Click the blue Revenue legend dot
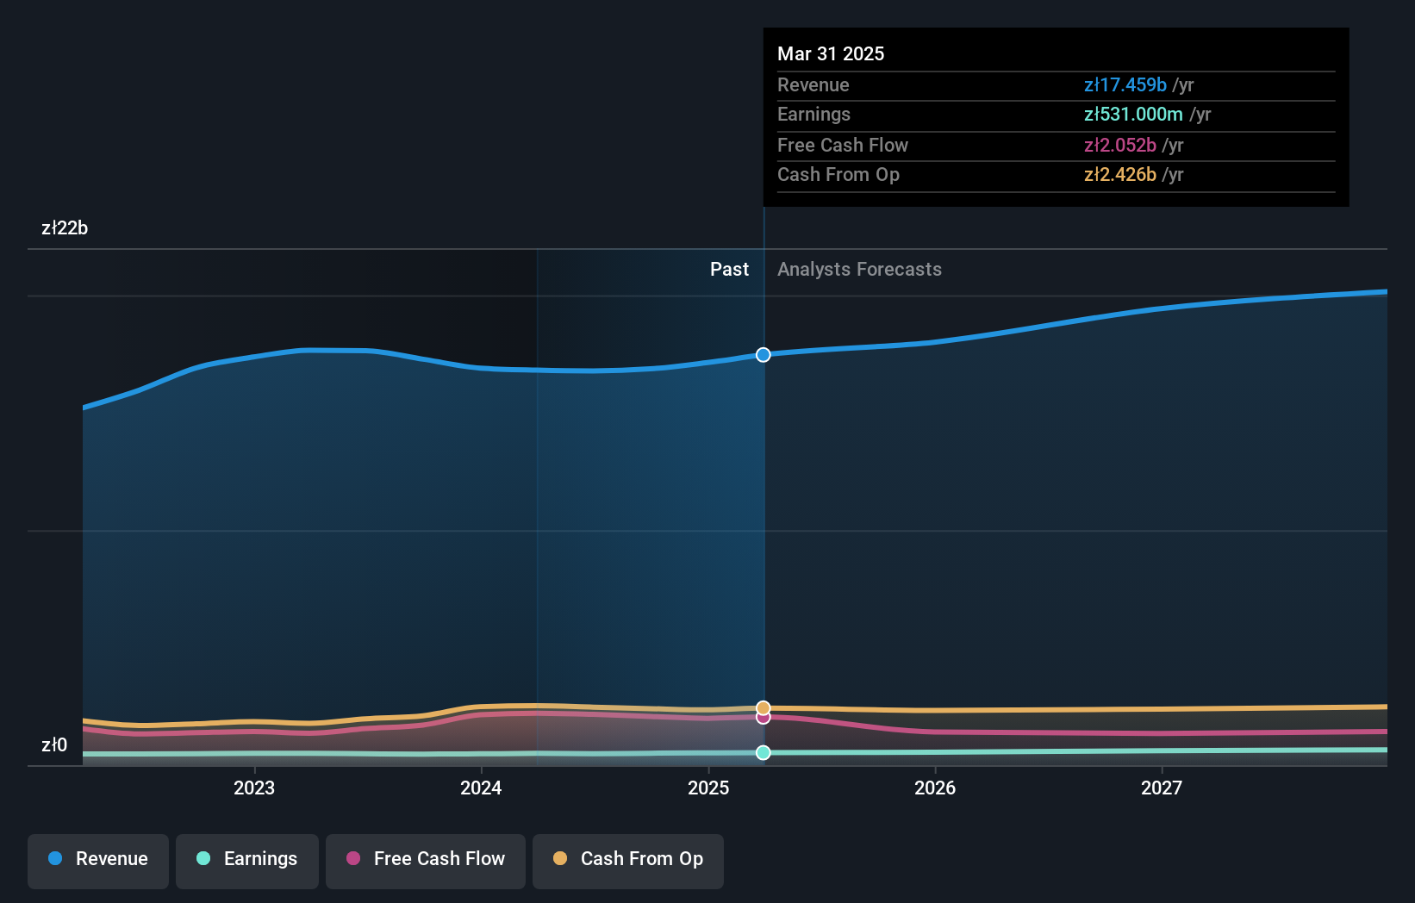 point(56,859)
